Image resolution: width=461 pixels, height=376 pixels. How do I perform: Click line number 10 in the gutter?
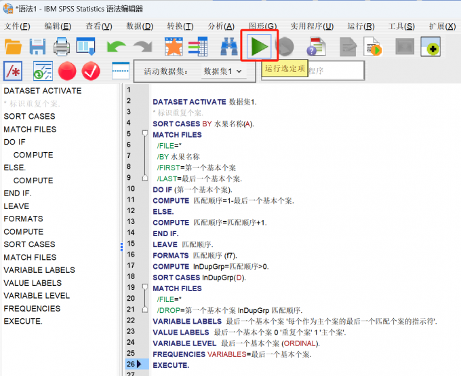tap(131, 189)
